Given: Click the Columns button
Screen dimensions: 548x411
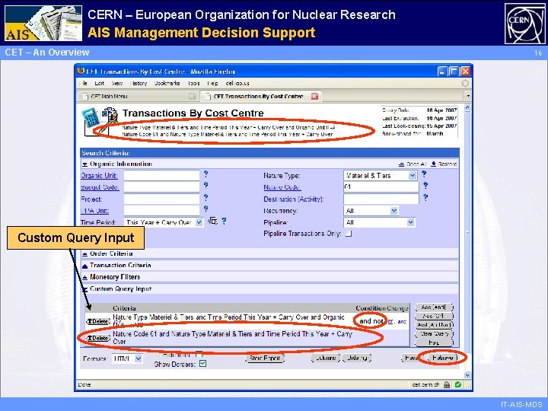Looking at the screenshot, I should (326, 358).
